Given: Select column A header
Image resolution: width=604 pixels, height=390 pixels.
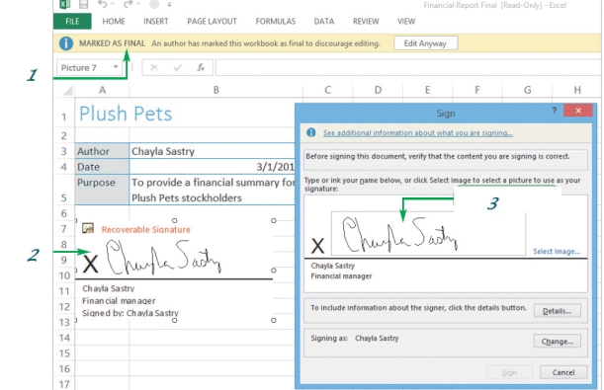Looking at the screenshot, I should tap(102, 90).
